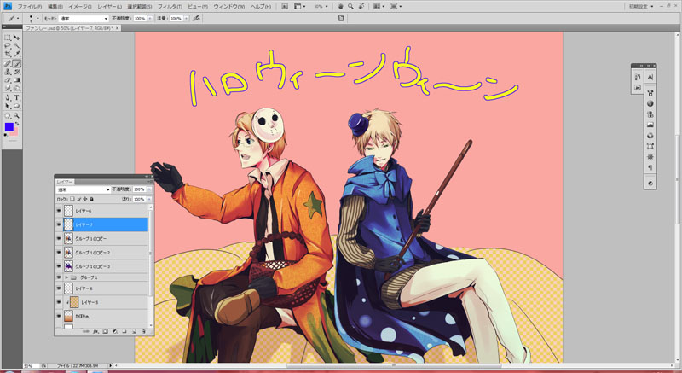682x373 pixels.
Task: Open the background pink color swatch
Action: click(x=15, y=133)
